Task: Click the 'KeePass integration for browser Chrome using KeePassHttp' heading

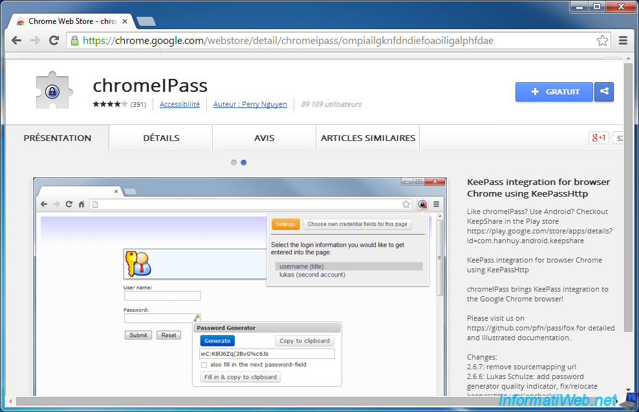Action: point(538,188)
